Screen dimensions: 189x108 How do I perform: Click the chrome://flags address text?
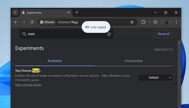68,22
